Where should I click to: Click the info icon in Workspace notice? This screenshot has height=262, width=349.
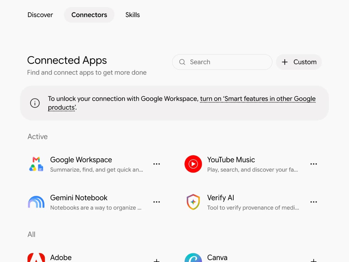pyautogui.click(x=35, y=103)
